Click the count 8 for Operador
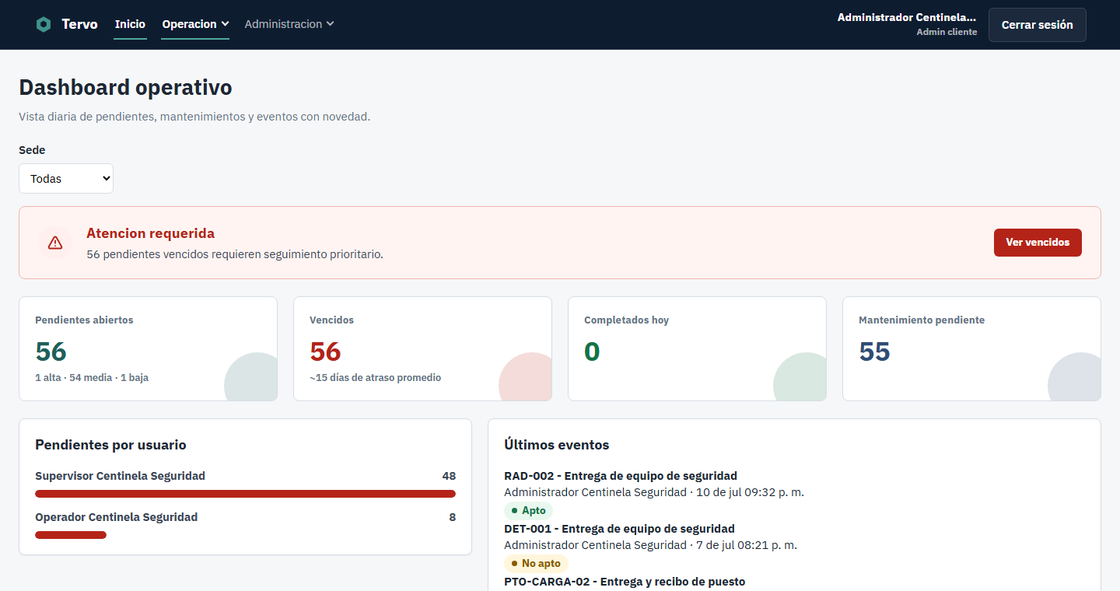This screenshot has width=1120, height=591. point(452,517)
